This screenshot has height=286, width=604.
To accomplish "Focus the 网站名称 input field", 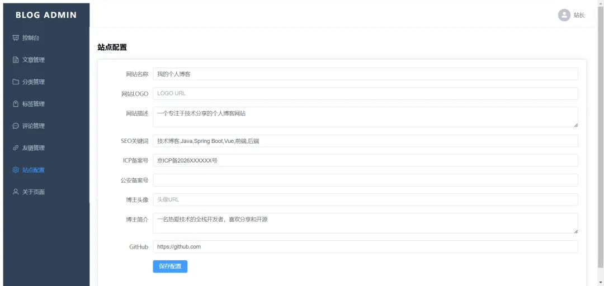I will (365, 74).
